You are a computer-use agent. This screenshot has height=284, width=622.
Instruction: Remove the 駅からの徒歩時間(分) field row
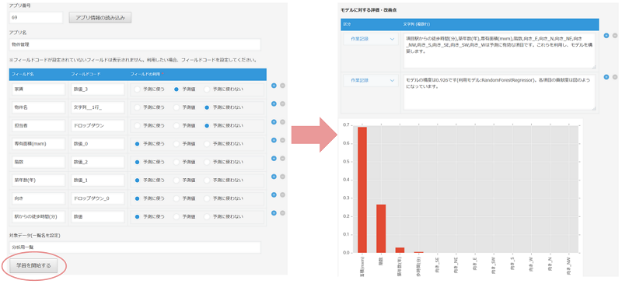[282, 213]
